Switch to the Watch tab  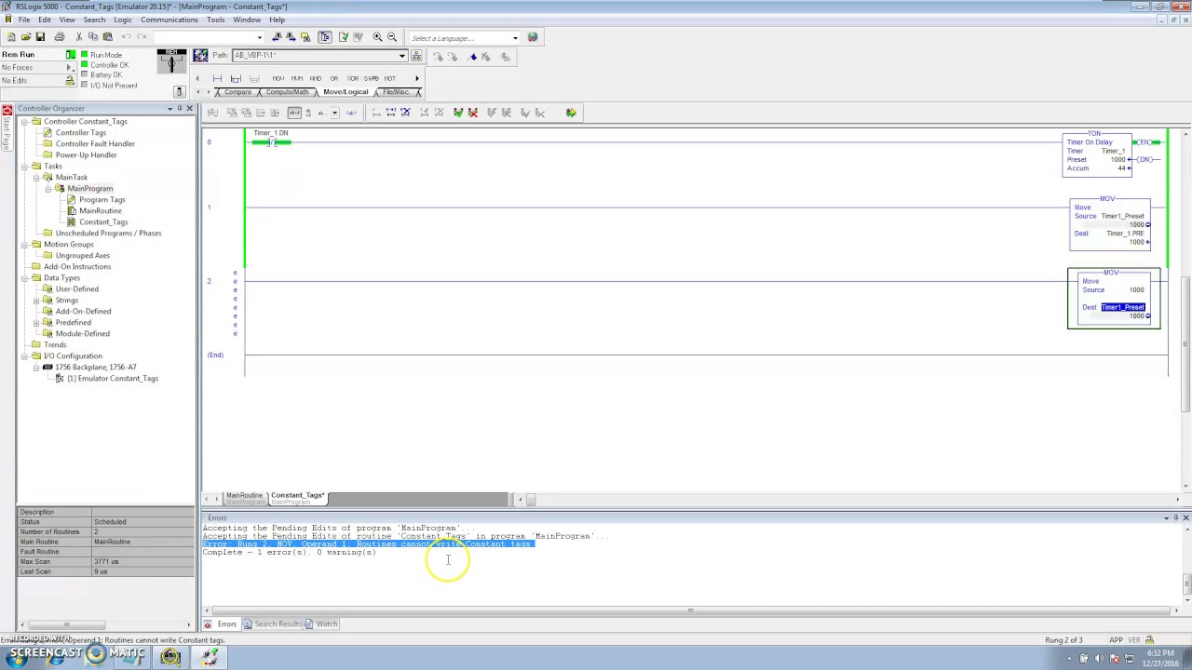[321, 624]
